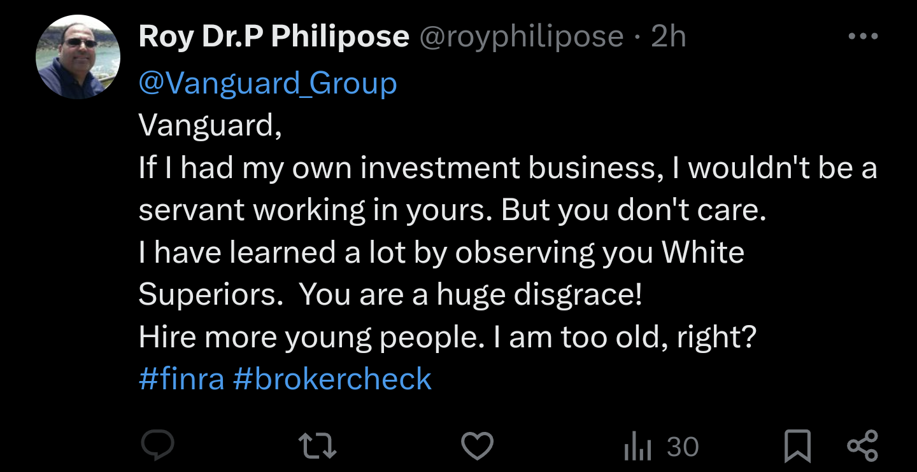Screen dimensions: 917x472
Task: Open view analytics bar chart icon
Action: coord(637,447)
